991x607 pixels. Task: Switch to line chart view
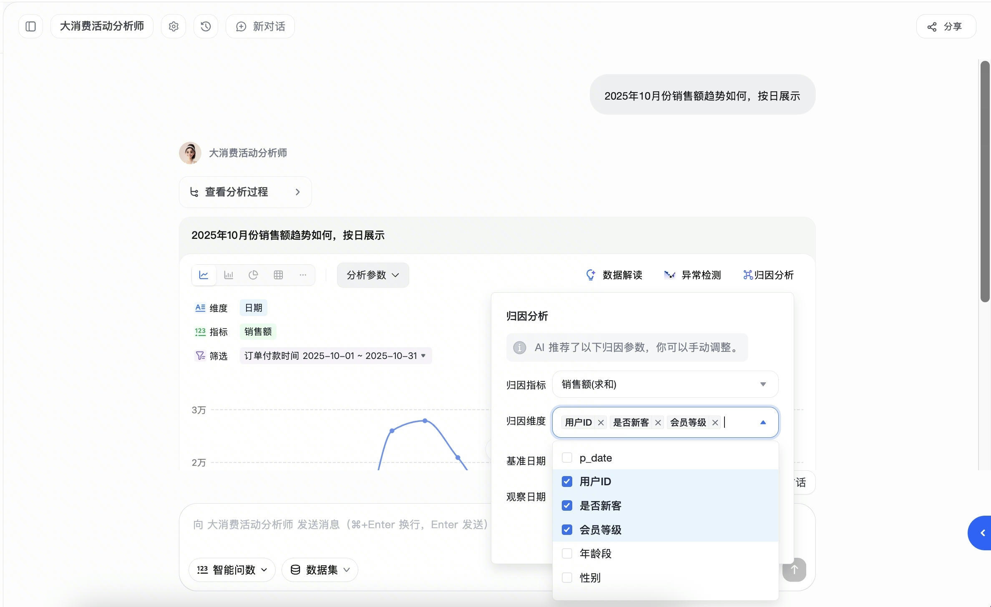point(204,275)
